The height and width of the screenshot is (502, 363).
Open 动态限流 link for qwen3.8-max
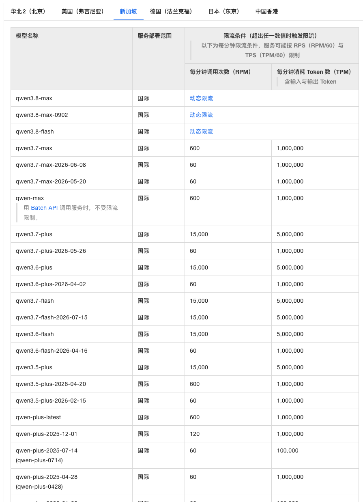point(201,98)
